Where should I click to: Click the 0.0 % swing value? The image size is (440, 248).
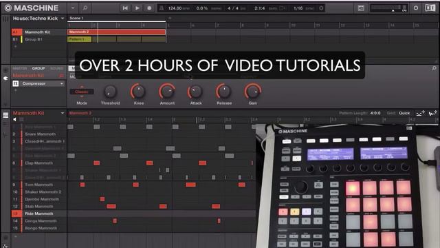click(x=202, y=8)
